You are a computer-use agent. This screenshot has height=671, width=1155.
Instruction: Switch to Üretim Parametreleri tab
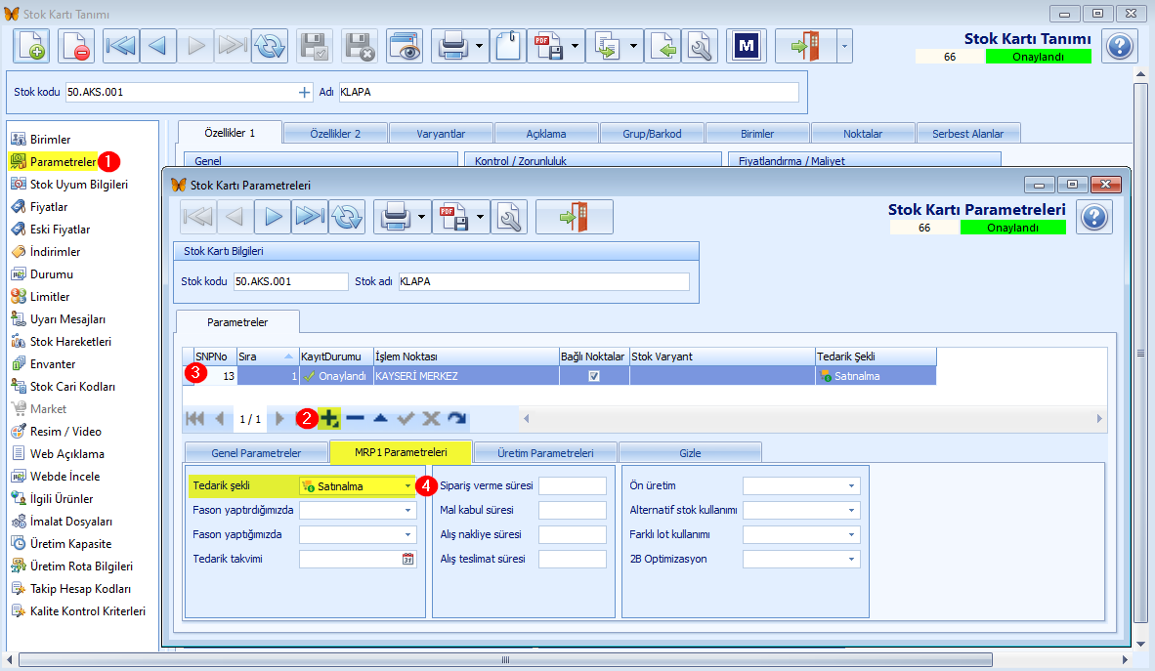point(545,453)
